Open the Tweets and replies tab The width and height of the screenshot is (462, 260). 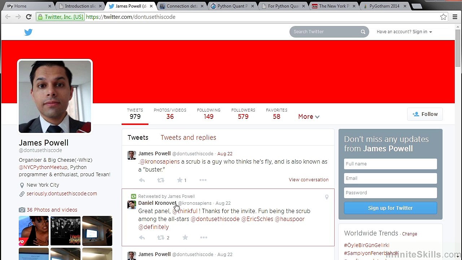point(188,138)
